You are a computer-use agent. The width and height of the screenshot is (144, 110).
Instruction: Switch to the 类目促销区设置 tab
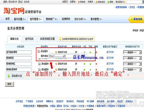pos(47,39)
